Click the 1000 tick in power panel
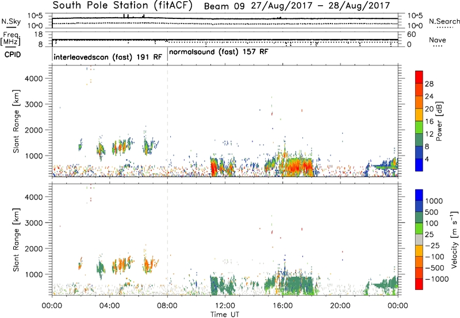The width and height of the screenshot is (460, 318). (x=34, y=156)
